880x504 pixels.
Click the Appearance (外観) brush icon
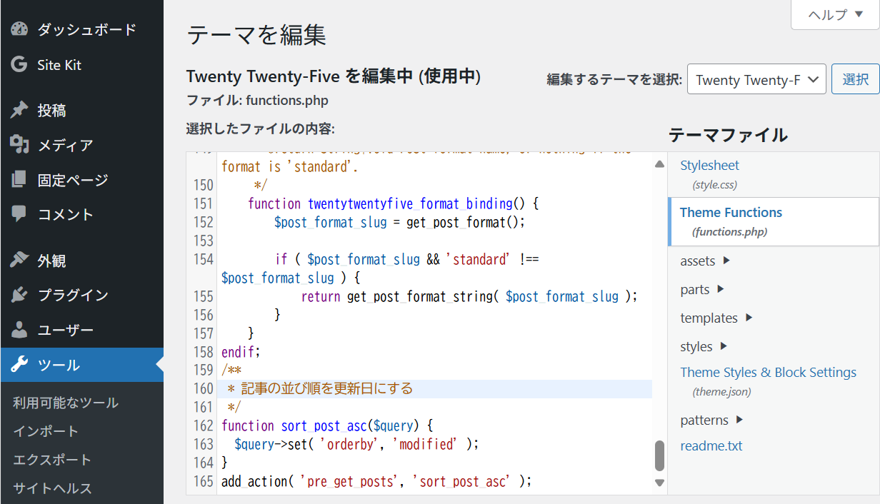pos(19,261)
